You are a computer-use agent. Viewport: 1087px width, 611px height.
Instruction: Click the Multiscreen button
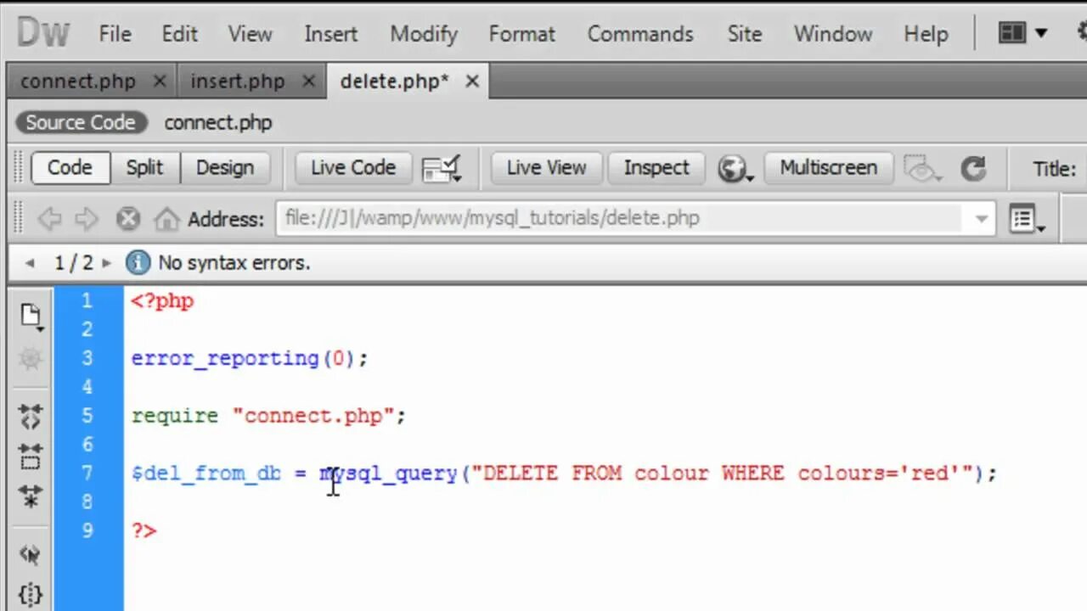coord(828,167)
